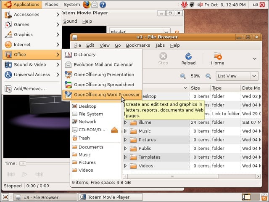Open Pictures bookmark in sidebar

(x=96, y=162)
